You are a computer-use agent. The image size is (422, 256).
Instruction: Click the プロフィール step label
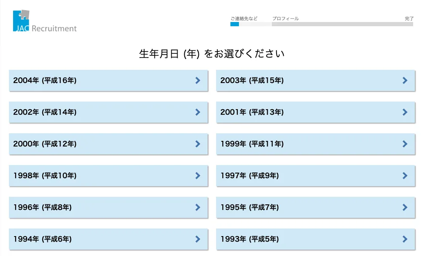[x=285, y=19]
